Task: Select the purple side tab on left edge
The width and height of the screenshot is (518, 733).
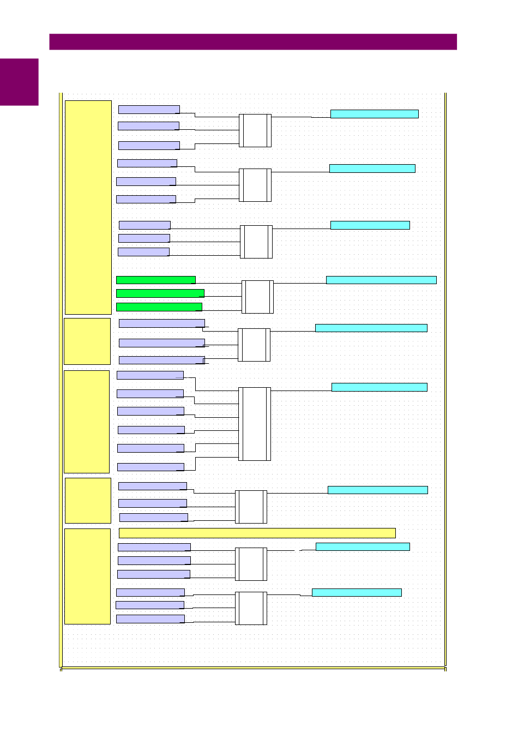Action: (19, 82)
